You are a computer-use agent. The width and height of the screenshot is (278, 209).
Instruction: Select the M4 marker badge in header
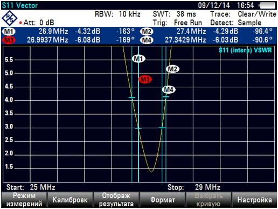point(147,40)
